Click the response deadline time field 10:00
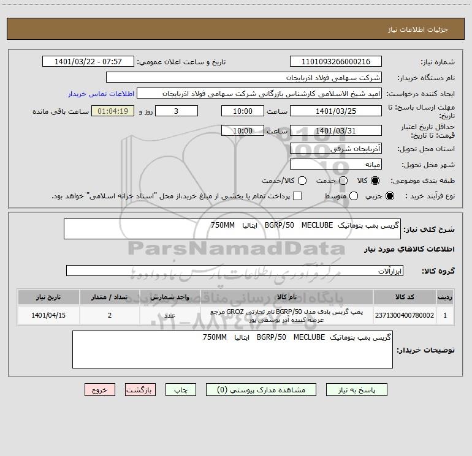The height and width of the screenshot is (456, 472). (x=243, y=111)
